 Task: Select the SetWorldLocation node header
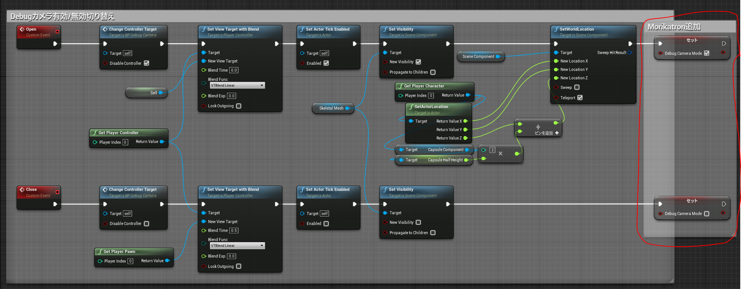[x=593, y=31]
